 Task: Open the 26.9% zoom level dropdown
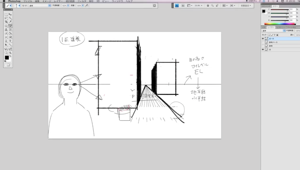[x=198, y=5]
